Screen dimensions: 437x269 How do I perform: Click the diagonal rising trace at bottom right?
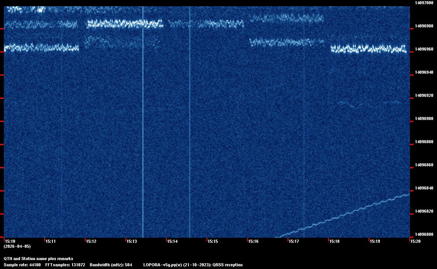[347, 213]
